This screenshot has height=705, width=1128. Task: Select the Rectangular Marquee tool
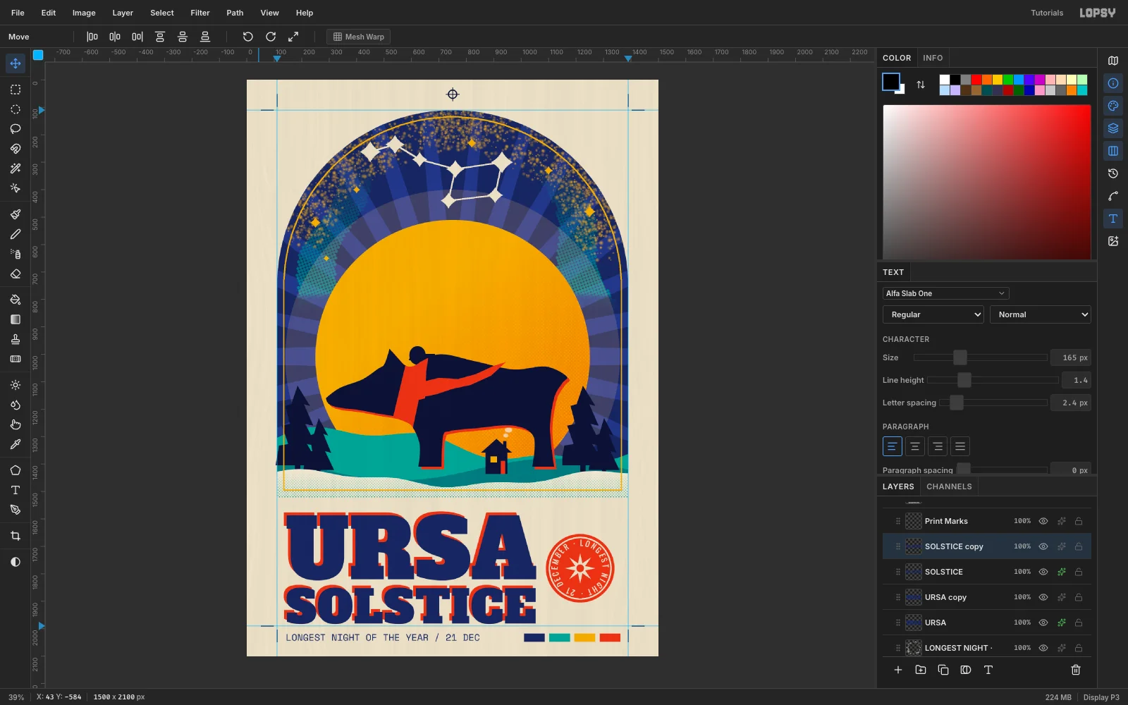[x=16, y=90]
